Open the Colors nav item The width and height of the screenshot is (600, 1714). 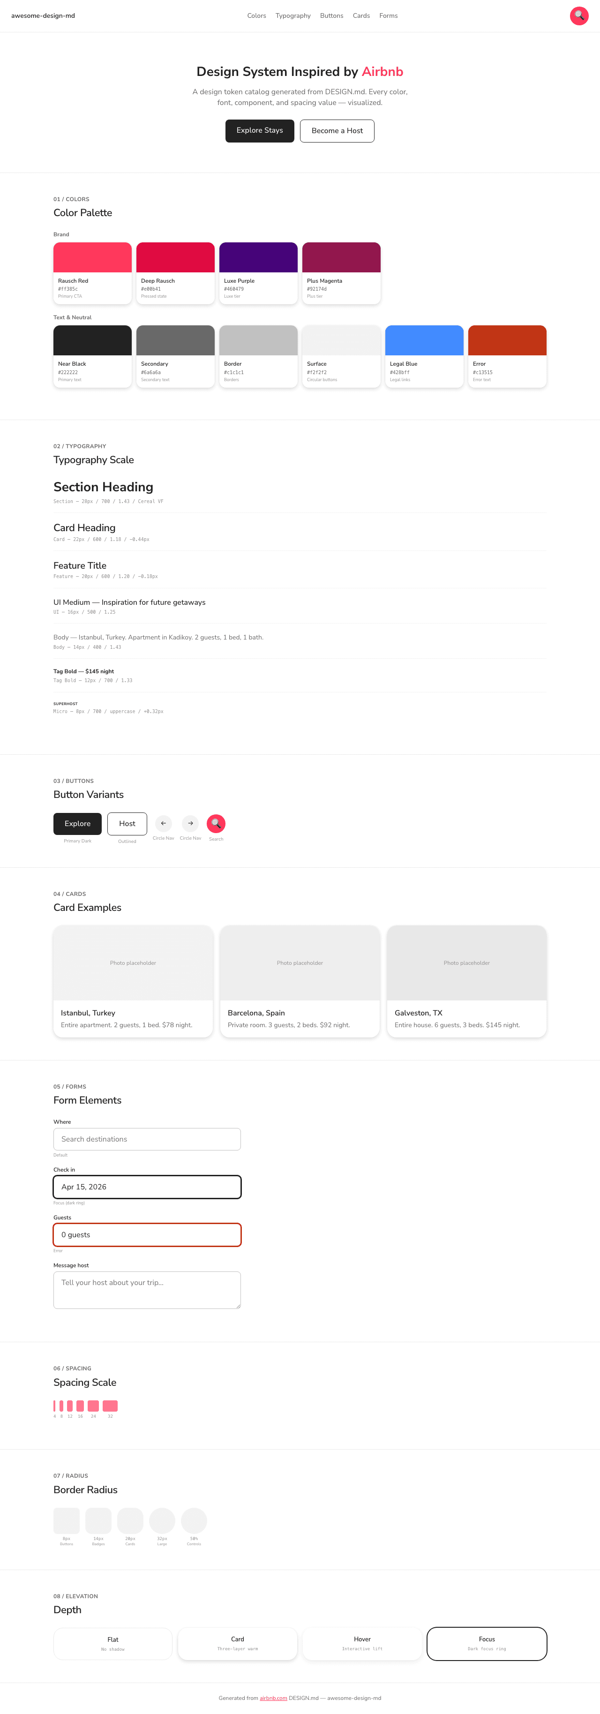click(x=256, y=16)
